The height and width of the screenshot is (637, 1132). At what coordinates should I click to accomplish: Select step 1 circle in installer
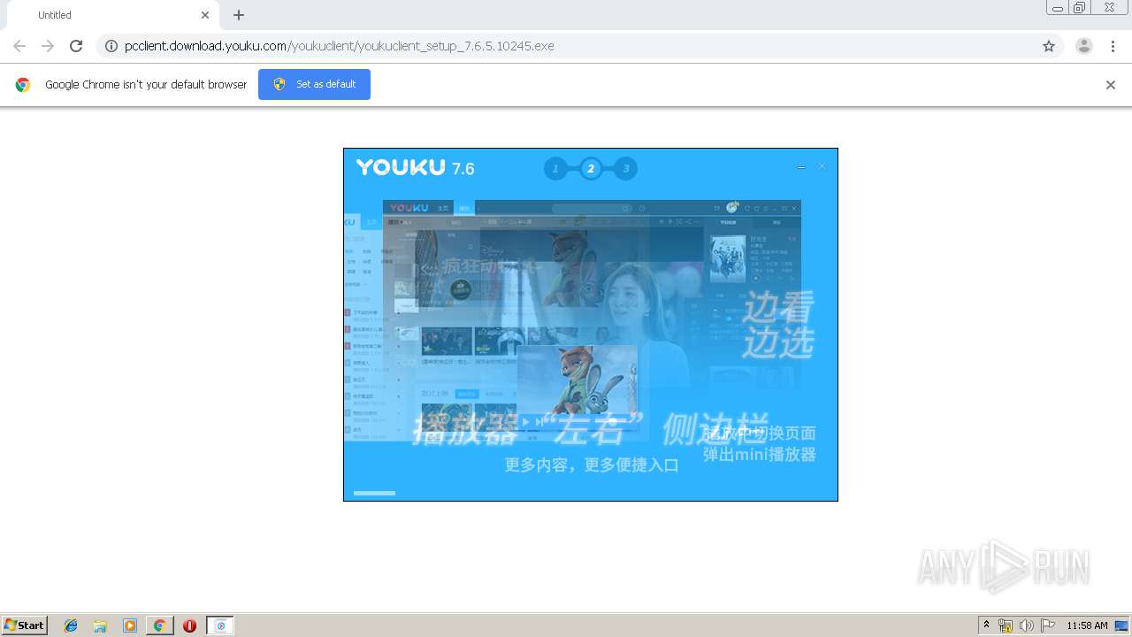point(555,168)
